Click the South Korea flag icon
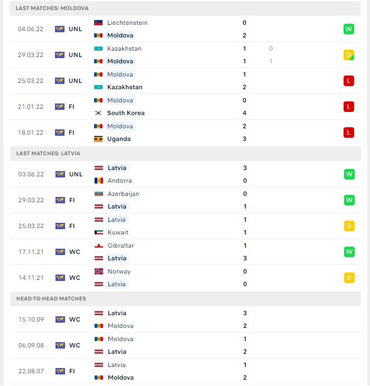Screen dimensions: 370x386 98,113
